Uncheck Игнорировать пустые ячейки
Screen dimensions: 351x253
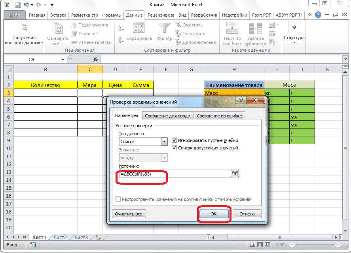coord(175,140)
